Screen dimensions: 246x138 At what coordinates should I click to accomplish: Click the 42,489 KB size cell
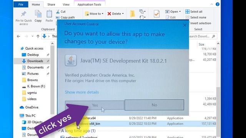209,104
